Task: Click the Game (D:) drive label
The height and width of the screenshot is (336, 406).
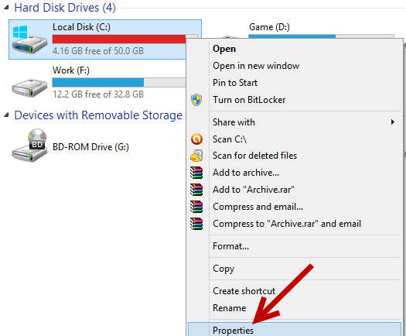Action: 269,27
